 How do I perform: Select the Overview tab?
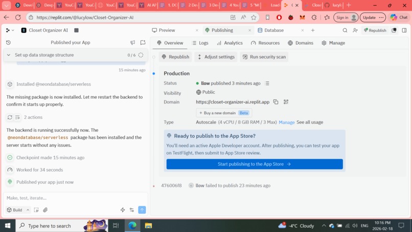(x=170, y=43)
